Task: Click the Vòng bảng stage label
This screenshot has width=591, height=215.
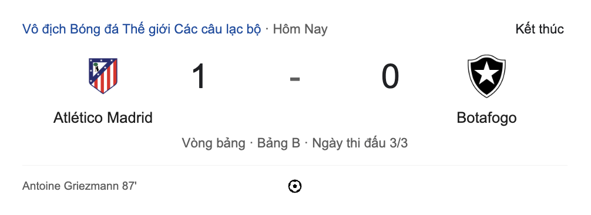Action: pyautogui.click(x=213, y=143)
